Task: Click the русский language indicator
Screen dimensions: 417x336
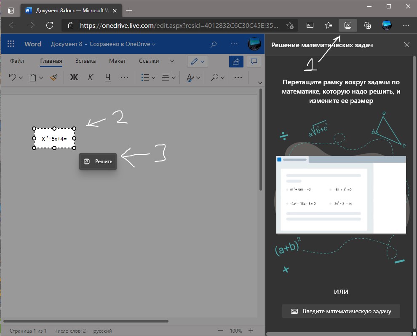Action: point(102,331)
